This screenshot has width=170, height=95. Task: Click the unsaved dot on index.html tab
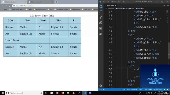click(x=115, y=5)
